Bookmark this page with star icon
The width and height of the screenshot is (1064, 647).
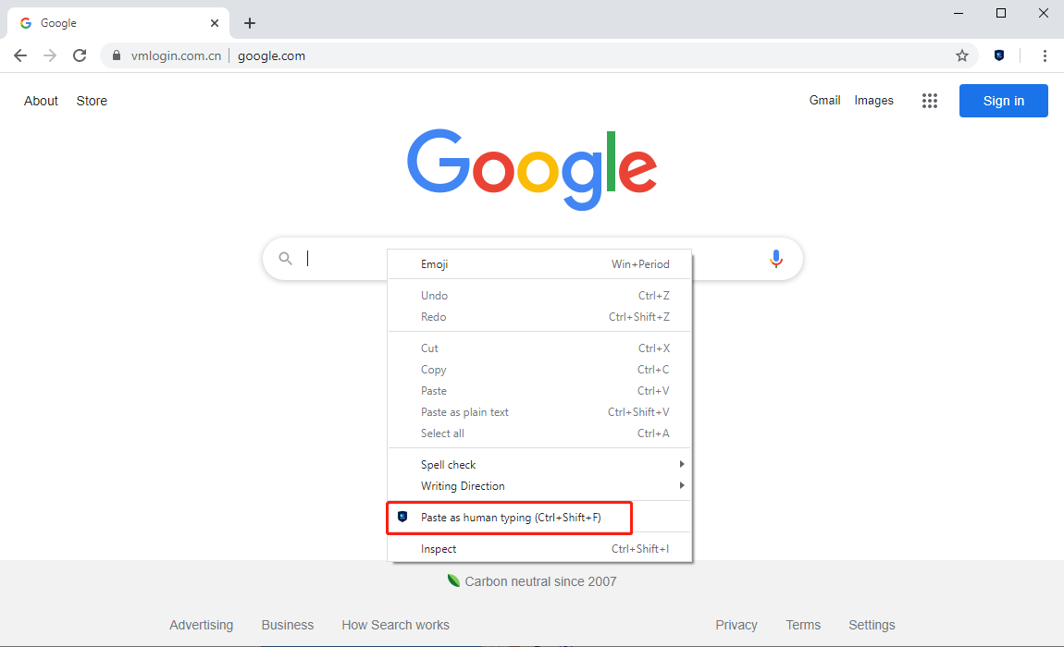pyautogui.click(x=962, y=55)
